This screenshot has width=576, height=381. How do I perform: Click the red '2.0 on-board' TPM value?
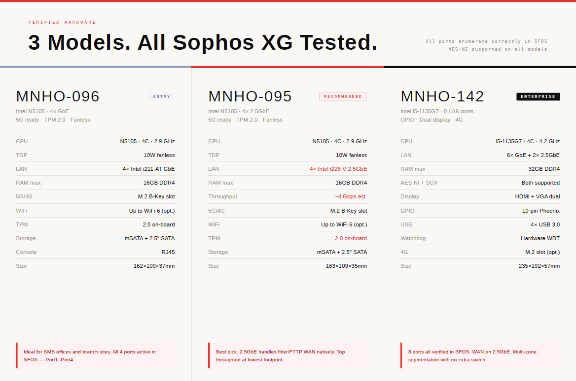pyautogui.click(x=351, y=238)
